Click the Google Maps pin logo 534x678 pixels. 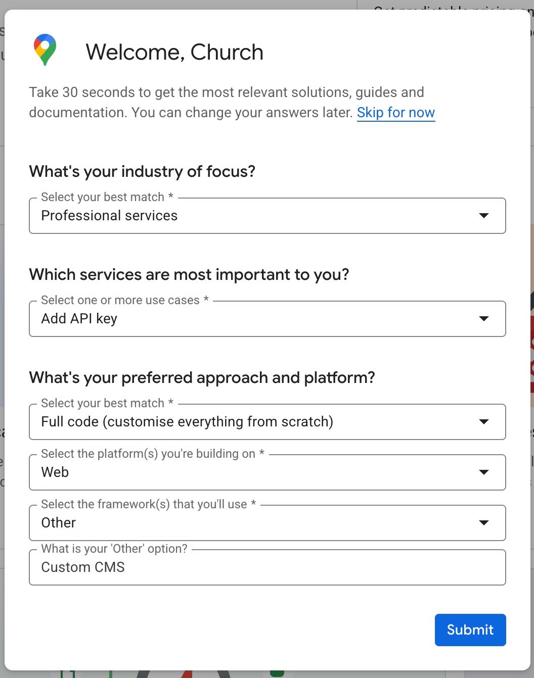click(x=45, y=50)
